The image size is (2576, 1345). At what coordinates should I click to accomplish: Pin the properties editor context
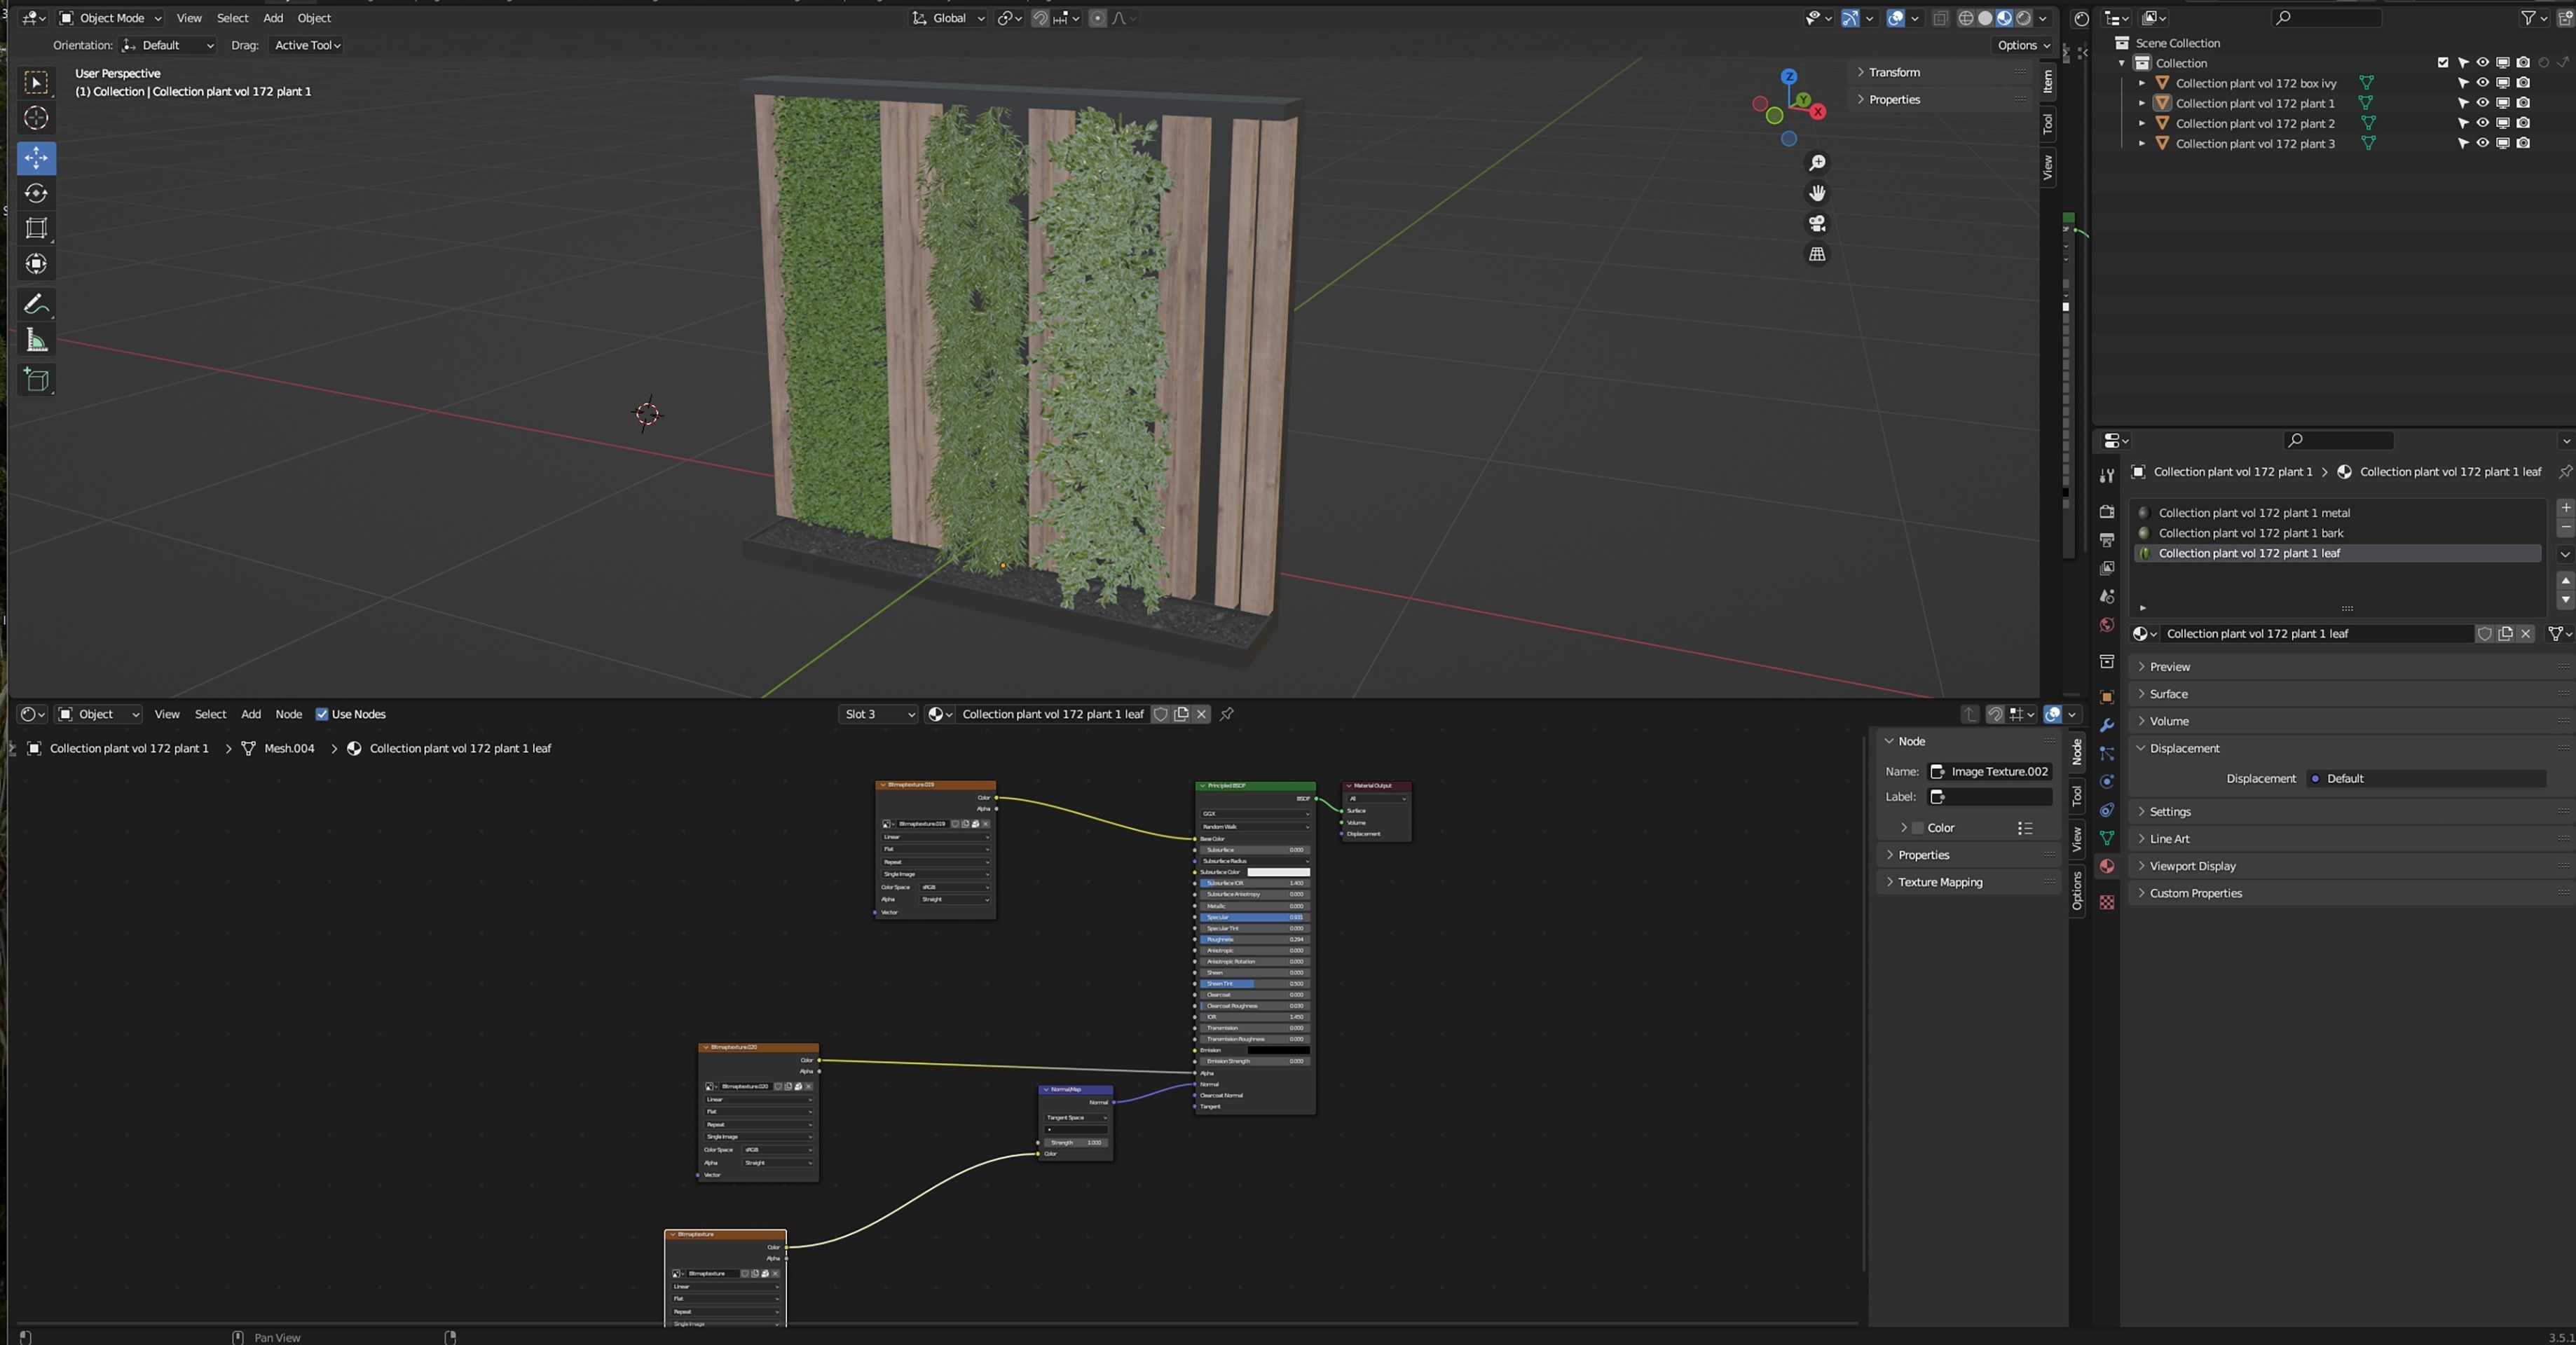pos(2565,472)
